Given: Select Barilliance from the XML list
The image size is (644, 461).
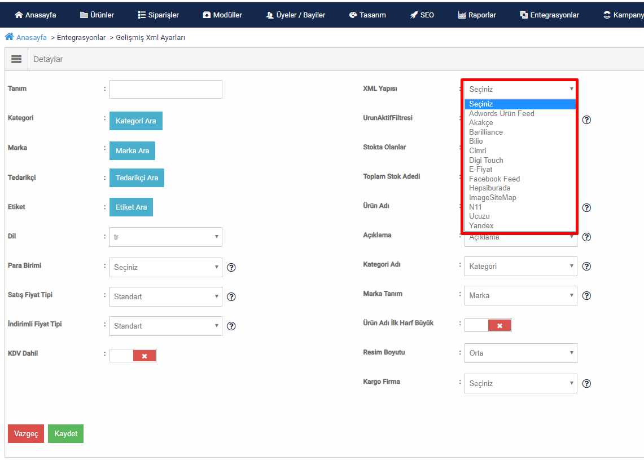Looking at the screenshot, I should [x=520, y=132].
